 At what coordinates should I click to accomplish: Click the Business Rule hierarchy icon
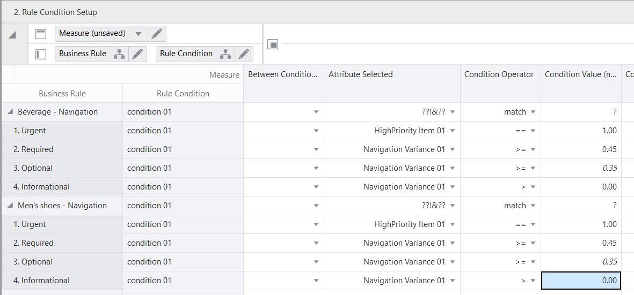pyautogui.click(x=119, y=54)
